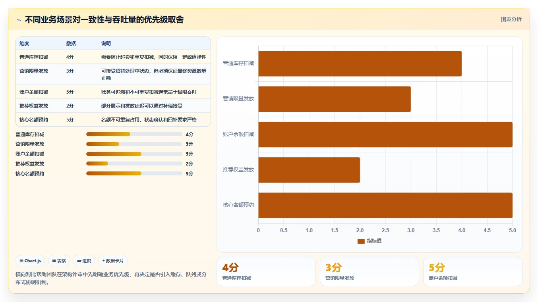Click the 推荐权益发放 progress bar
Image resolution: width=538 pixels, height=302 pixels.
coord(134,164)
